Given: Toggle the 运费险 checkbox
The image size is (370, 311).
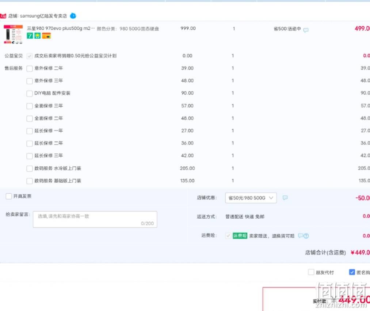Looking at the screenshot, I should (x=228, y=236).
